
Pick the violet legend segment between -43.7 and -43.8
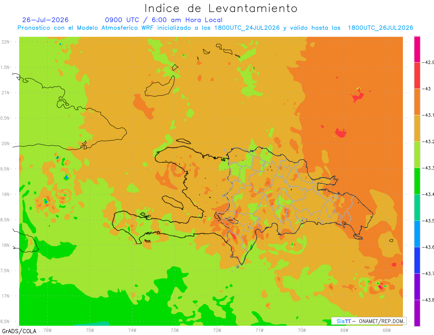417,287
